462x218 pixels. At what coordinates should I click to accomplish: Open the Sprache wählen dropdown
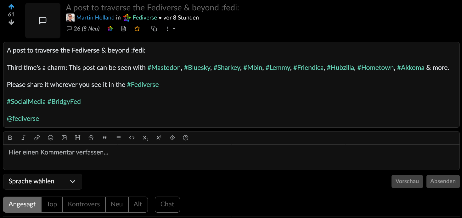coord(42,182)
